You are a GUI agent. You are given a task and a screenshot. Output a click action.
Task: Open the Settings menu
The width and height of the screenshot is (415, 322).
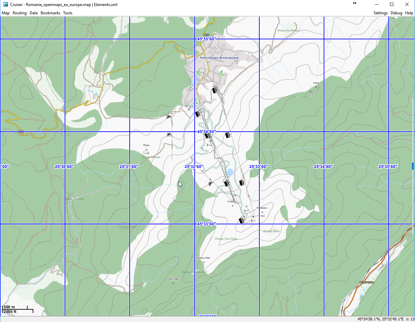[x=380, y=13]
